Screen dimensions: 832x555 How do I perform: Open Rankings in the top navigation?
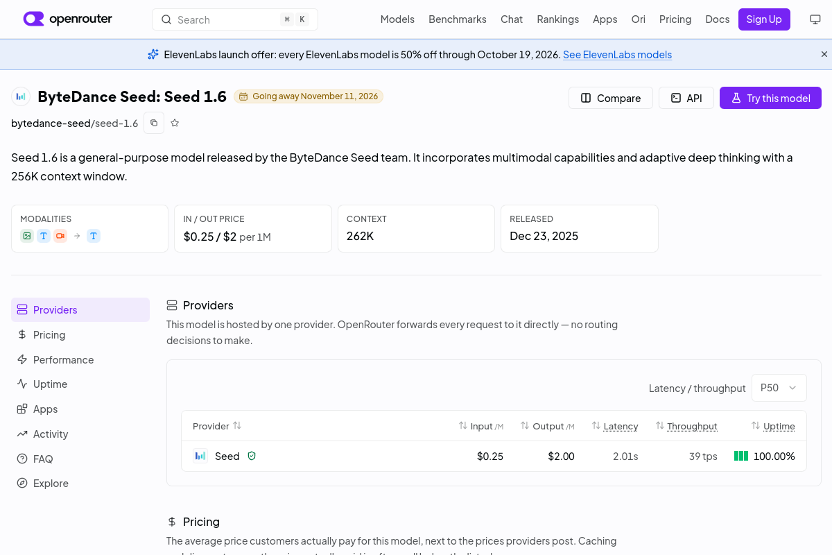(x=557, y=19)
